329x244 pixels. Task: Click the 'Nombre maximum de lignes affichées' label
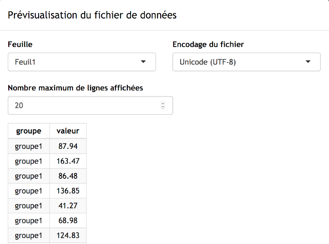click(75, 88)
